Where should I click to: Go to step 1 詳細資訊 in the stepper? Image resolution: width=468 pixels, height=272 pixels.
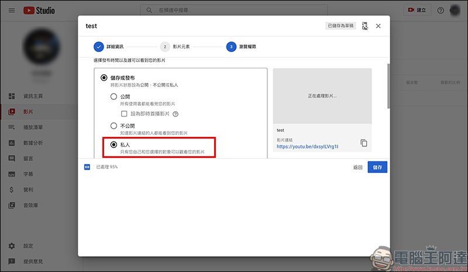coord(99,47)
